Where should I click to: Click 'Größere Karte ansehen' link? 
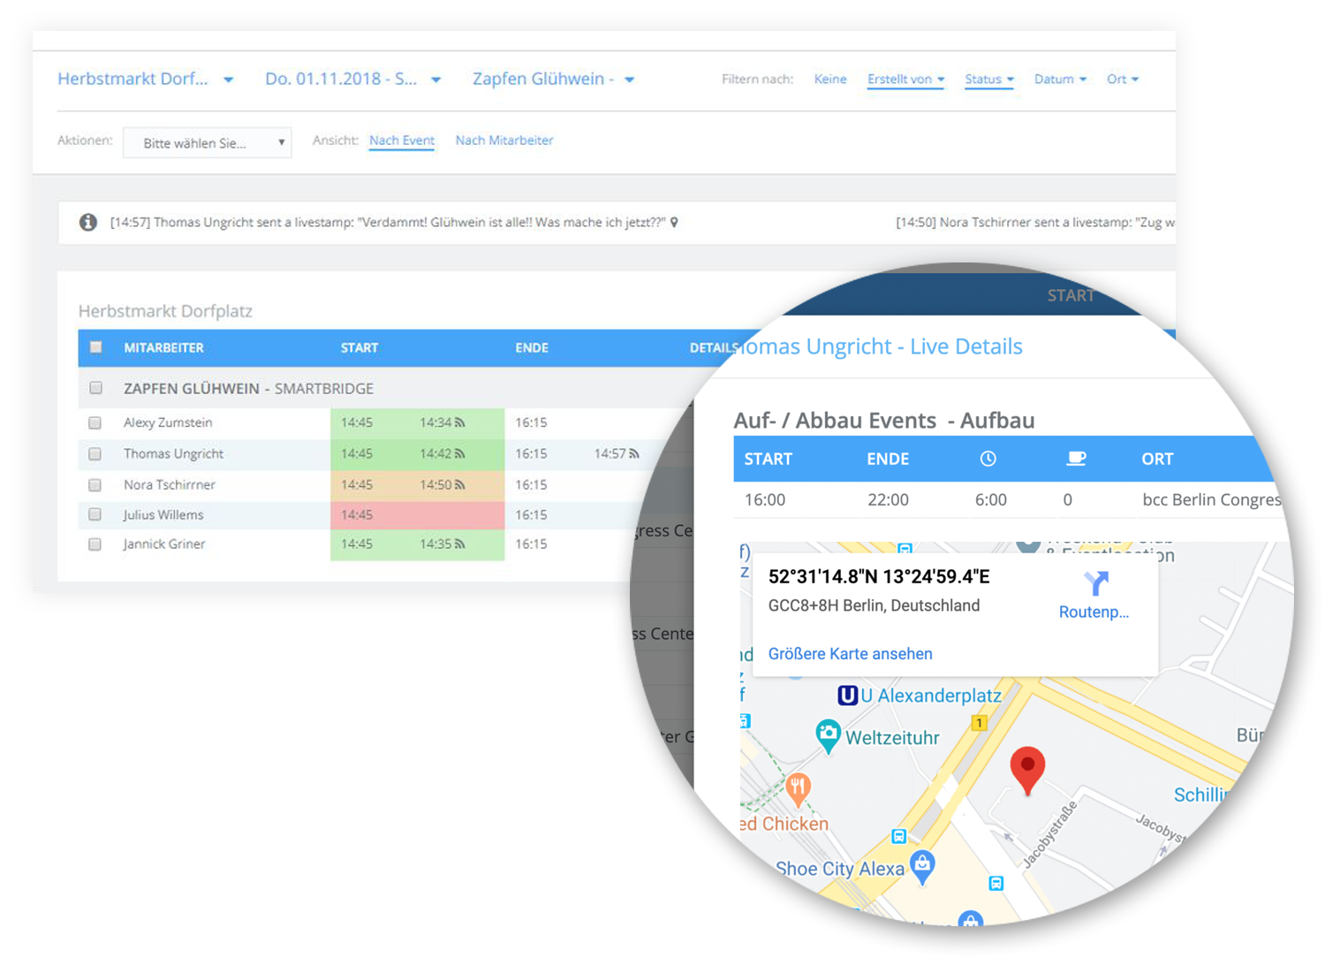850,654
